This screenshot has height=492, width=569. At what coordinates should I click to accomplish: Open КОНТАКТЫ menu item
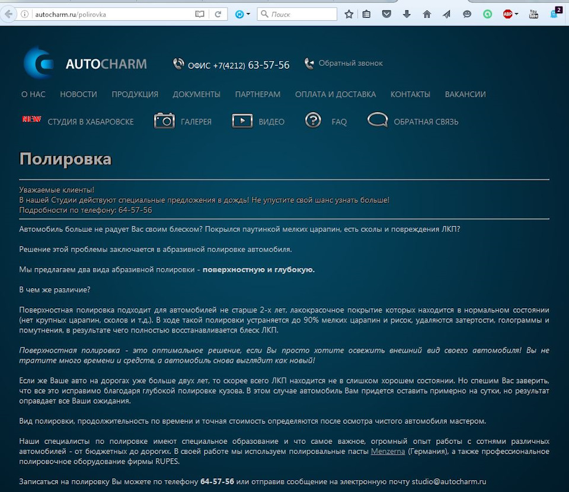(410, 94)
